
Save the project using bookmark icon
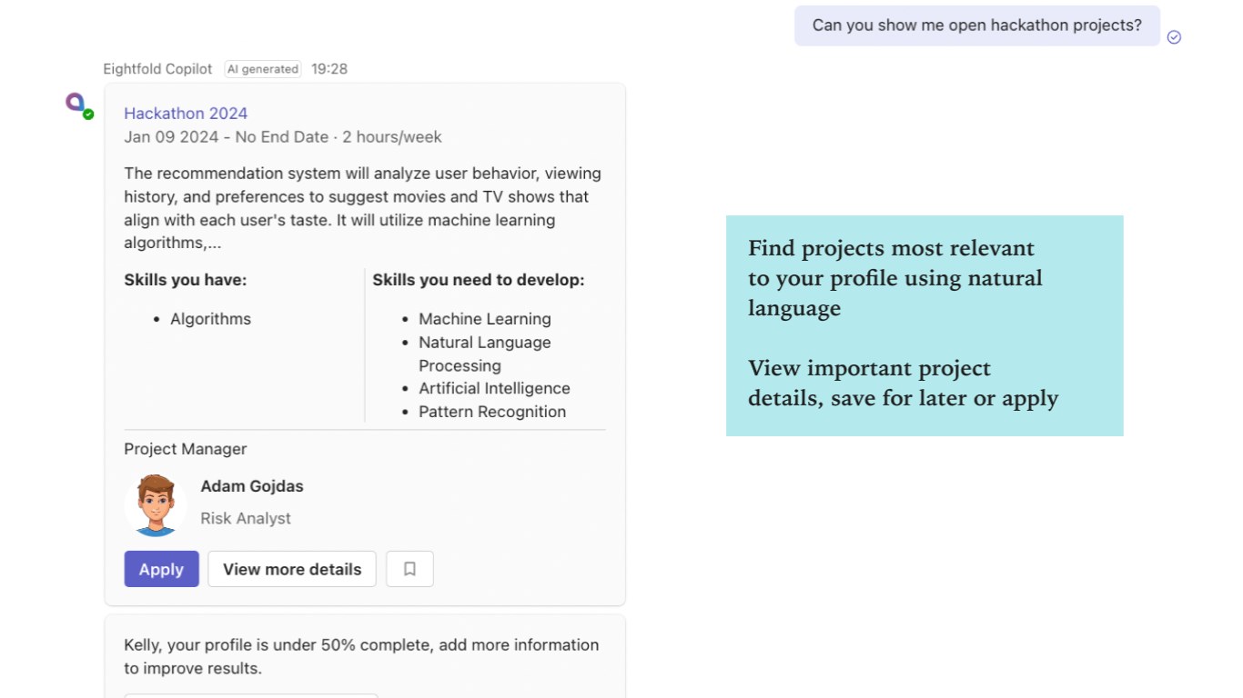pos(409,569)
